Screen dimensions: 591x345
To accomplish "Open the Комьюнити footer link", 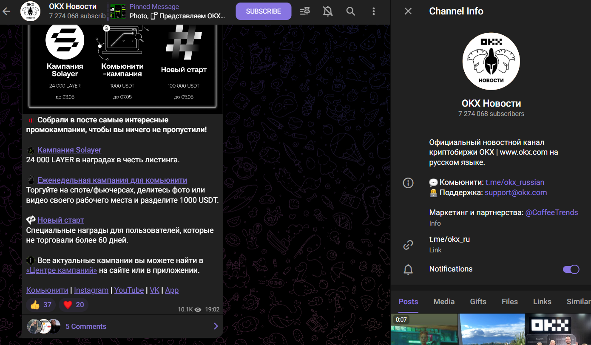I will pyautogui.click(x=47, y=290).
